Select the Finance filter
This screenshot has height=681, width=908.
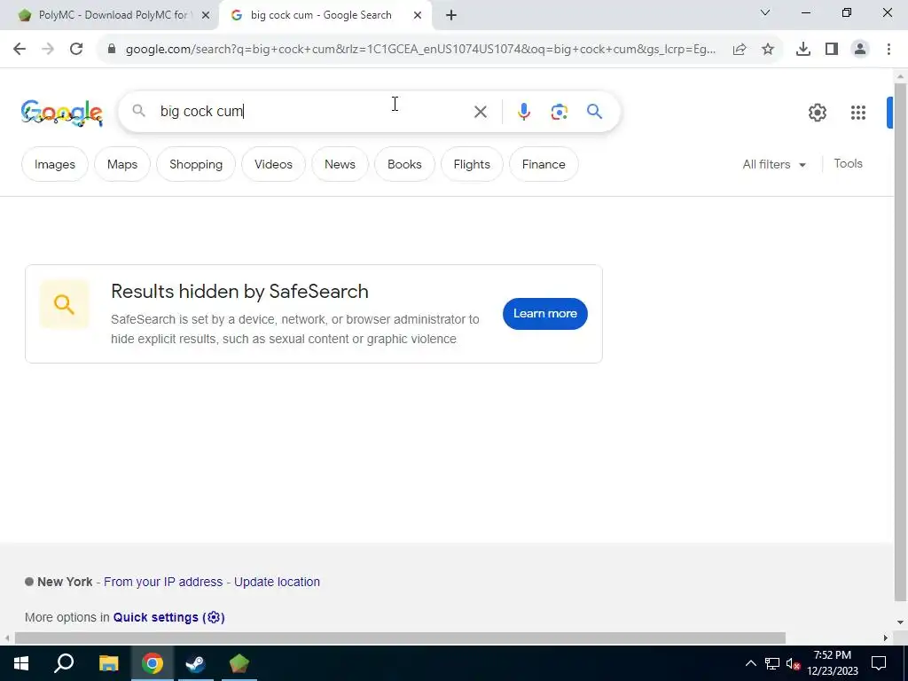click(x=544, y=164)
